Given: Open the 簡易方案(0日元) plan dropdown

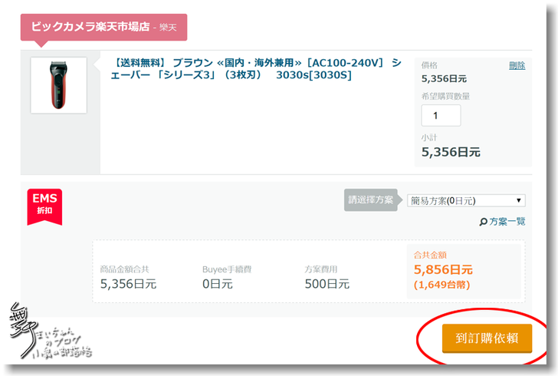Looking at the screenshot, I should [465, 200].
